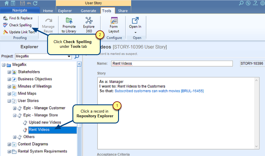Collapse the User Stories node

click(x=9, y=101)
